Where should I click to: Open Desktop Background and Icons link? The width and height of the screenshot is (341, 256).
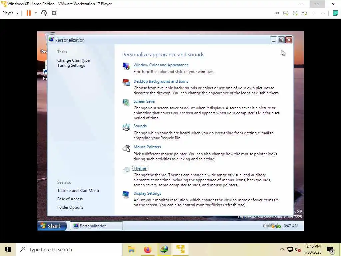coord(161,81)
